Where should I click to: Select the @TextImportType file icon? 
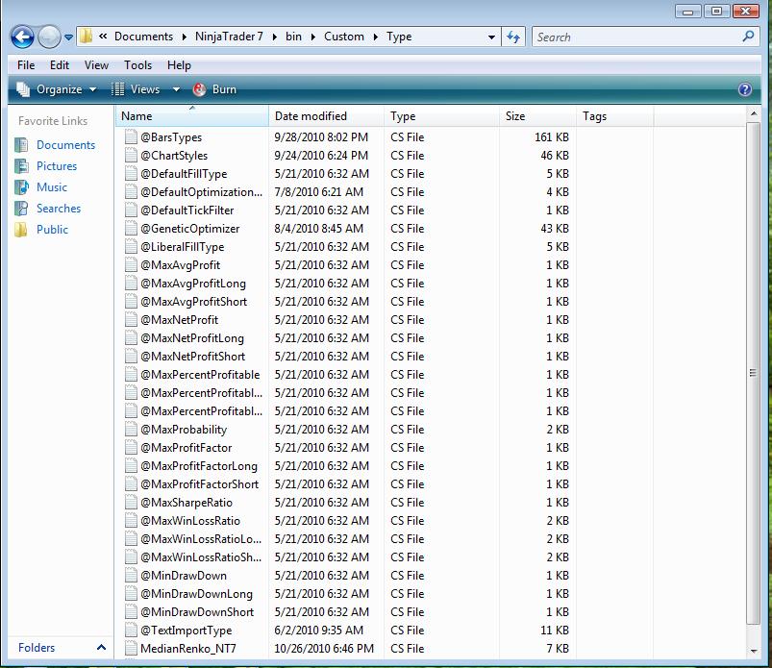point(131,631)
